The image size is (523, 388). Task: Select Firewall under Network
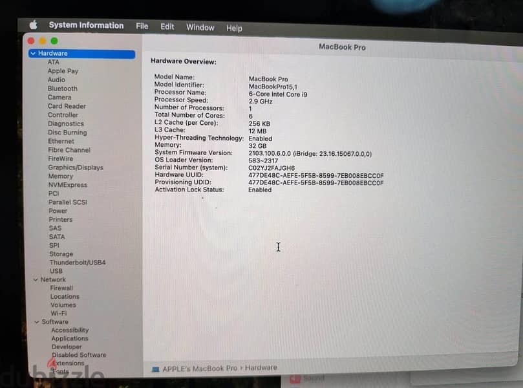tap(61, 288)
